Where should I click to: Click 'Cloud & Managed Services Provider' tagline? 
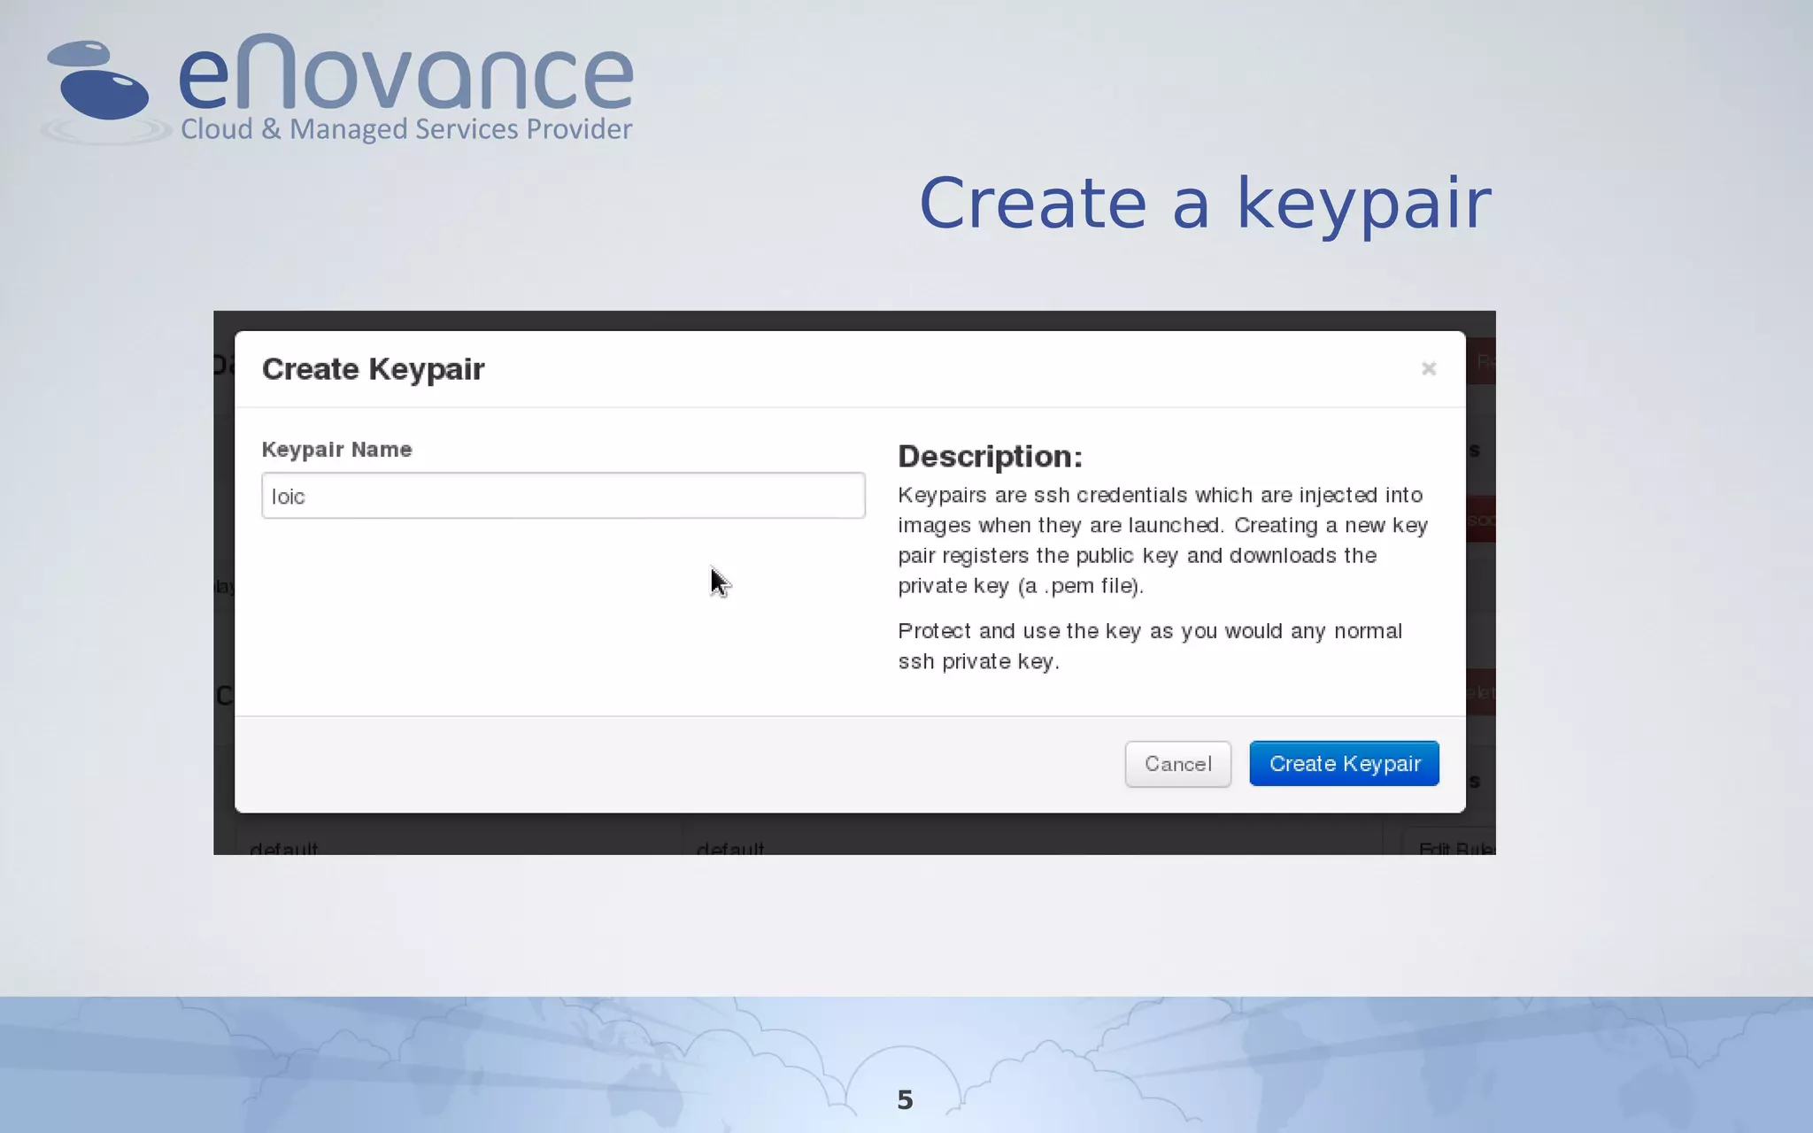(x=406, y=129)
